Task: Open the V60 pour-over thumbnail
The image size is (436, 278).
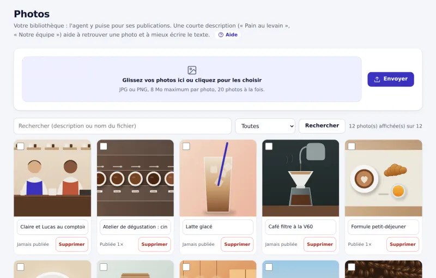Action: pos(301,178)
